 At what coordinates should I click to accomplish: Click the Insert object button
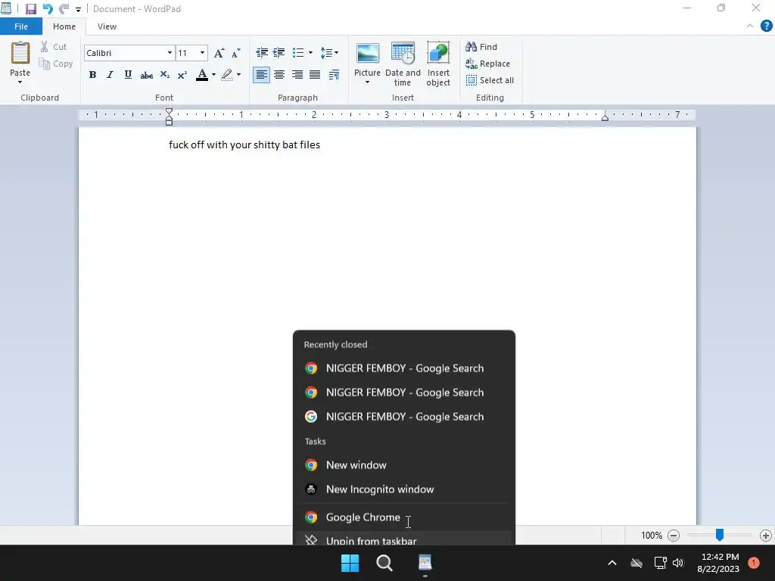(x=438, y=64)
